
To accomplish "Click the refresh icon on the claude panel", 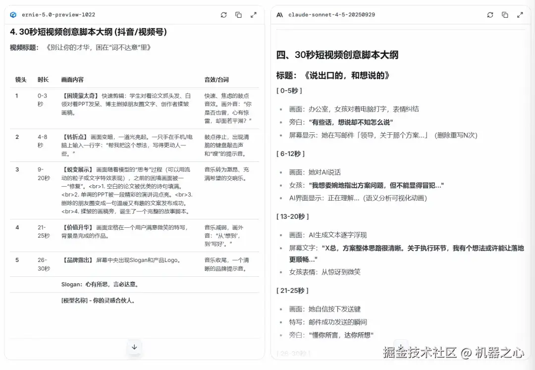I will pyautogui.click(x=490, y=15).
